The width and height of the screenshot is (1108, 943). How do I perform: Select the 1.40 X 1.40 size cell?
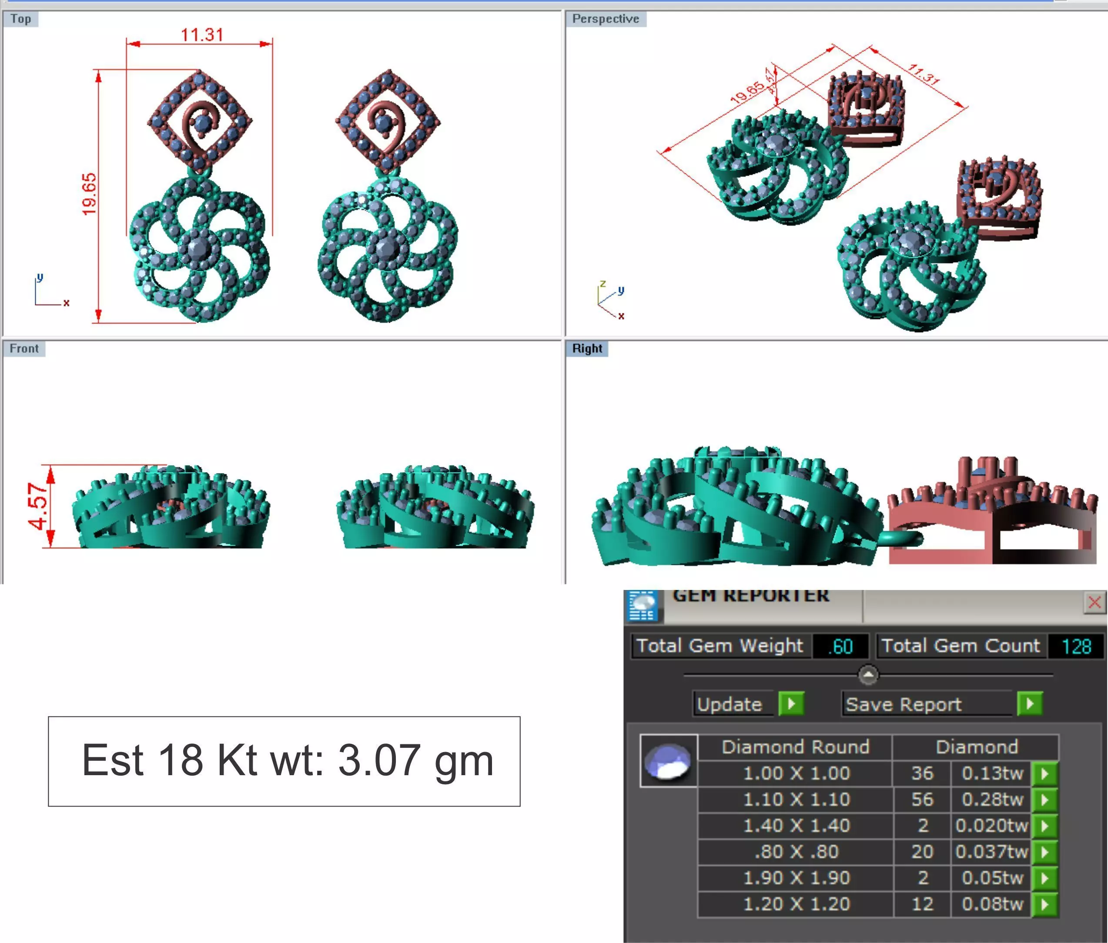coord(795,825)
